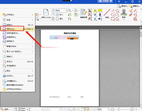Click the status bar zoom-out minus button

point(112,109)
